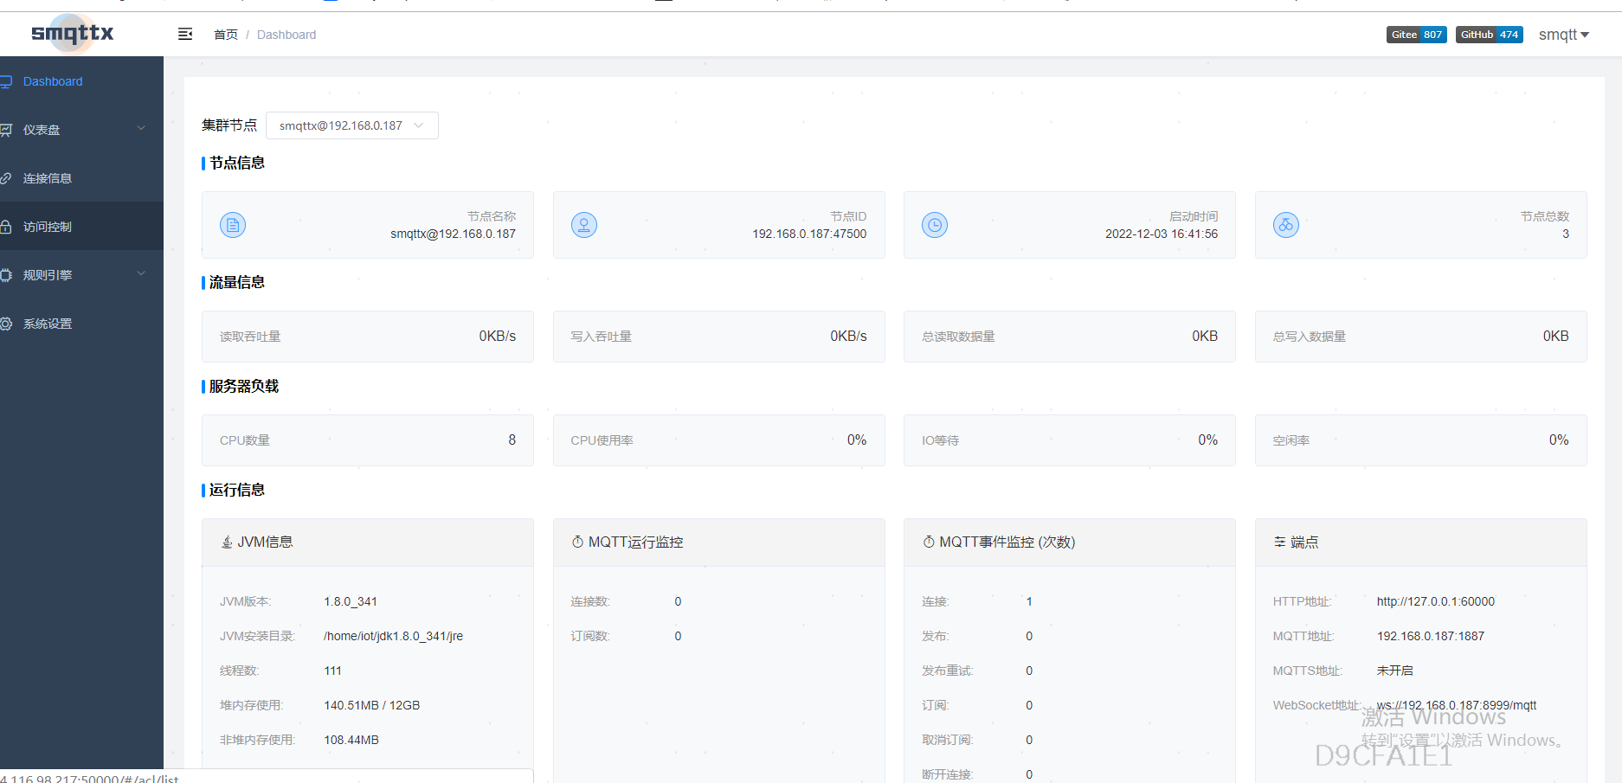
Task: Click the CPU使用率 card
Action: 719,440
